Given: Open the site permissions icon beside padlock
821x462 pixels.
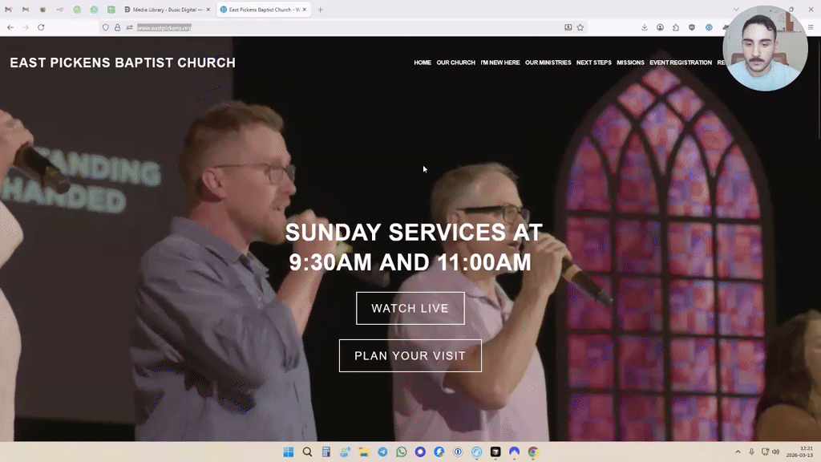Looking at the screenshot, I should coord(129,27).
